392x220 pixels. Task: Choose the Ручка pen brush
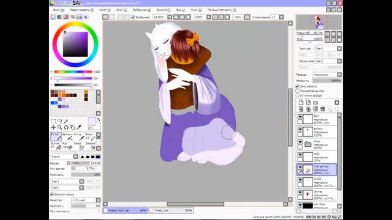point(56,137)
